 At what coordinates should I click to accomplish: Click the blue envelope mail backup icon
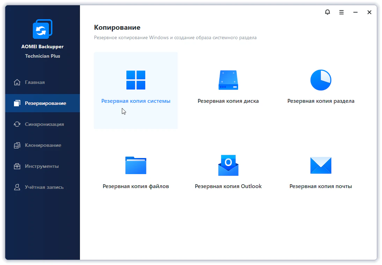(321, 165)
